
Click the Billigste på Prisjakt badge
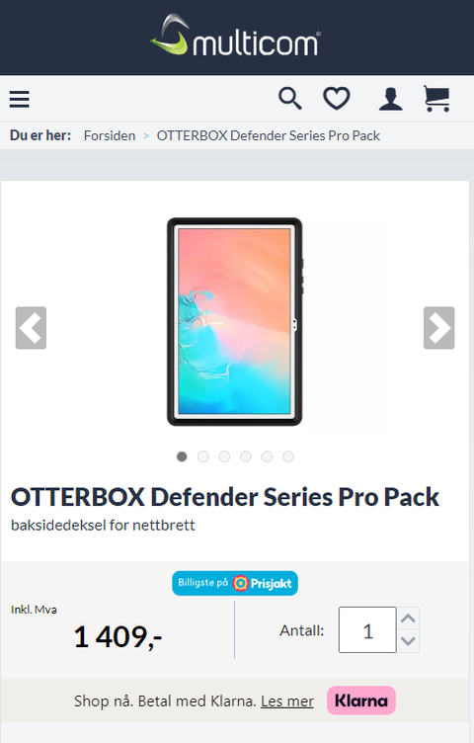pos(235,583)
